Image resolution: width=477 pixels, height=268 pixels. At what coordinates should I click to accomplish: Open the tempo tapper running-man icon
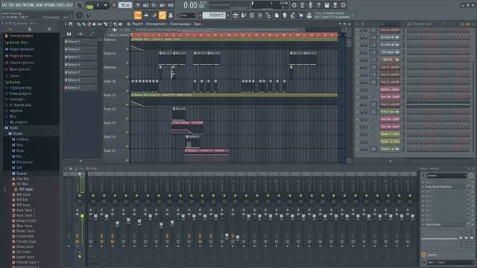(293, 15)
